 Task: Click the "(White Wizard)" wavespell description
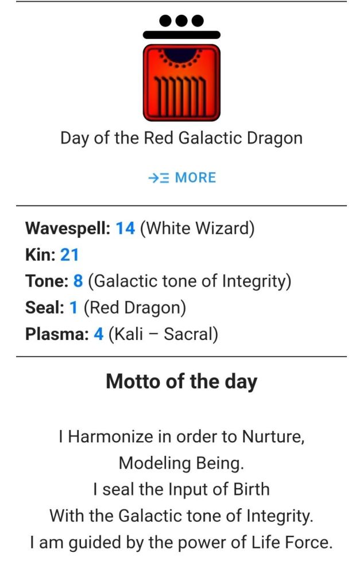point(197,229)
